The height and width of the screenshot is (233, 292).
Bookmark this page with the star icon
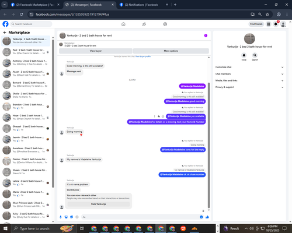pos(267,14)
